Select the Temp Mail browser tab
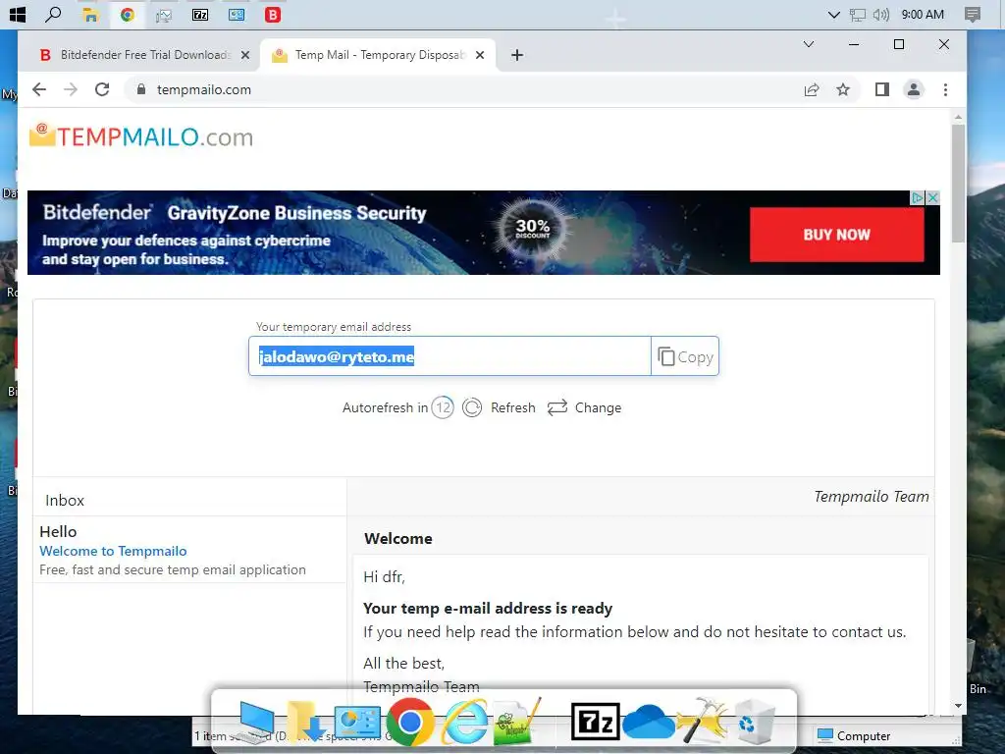 pos(380,55)
